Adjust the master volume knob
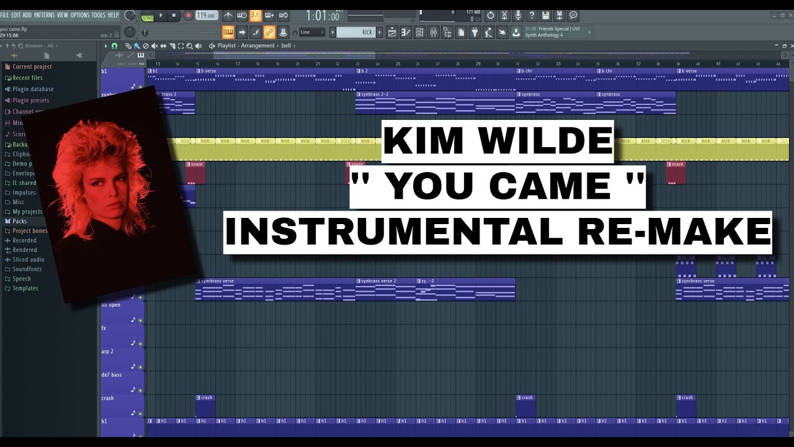The width and height of the screenshot is (794, 447). coord(130,15)
